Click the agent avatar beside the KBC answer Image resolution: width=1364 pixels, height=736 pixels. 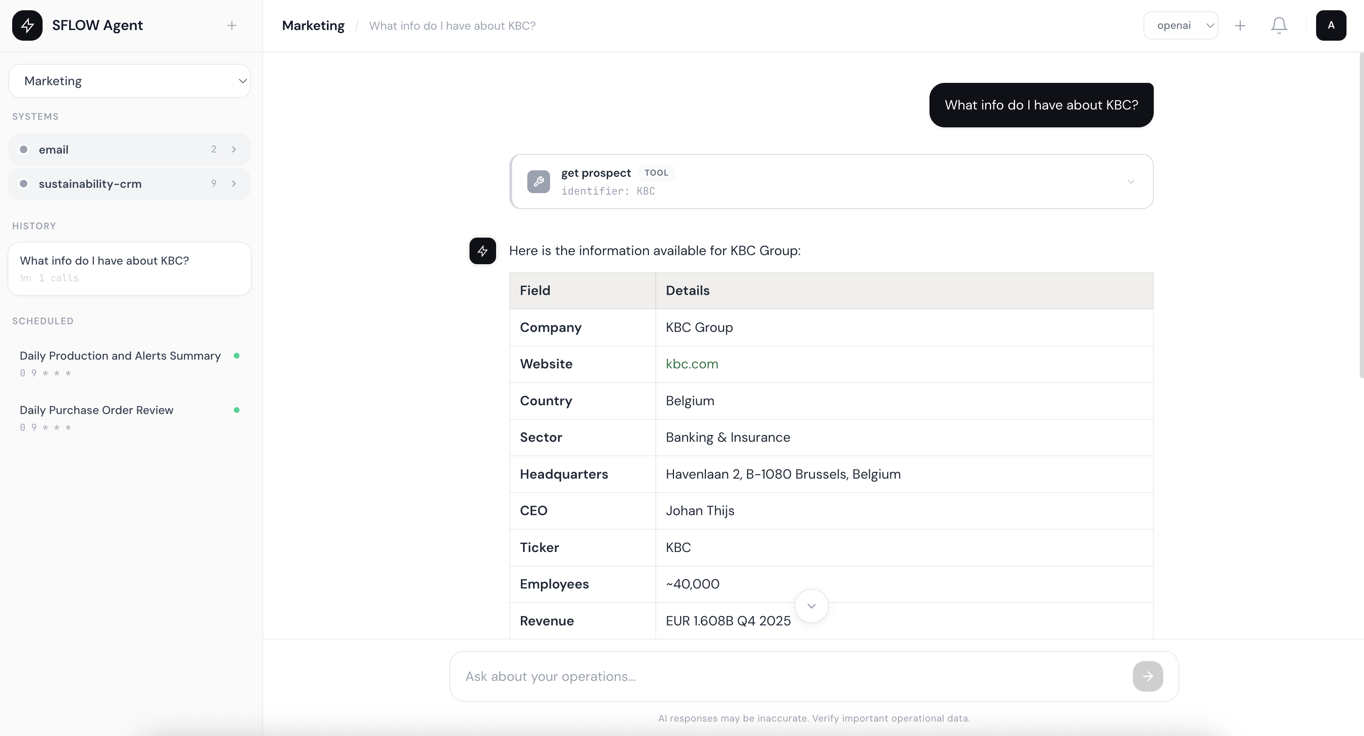482,251
